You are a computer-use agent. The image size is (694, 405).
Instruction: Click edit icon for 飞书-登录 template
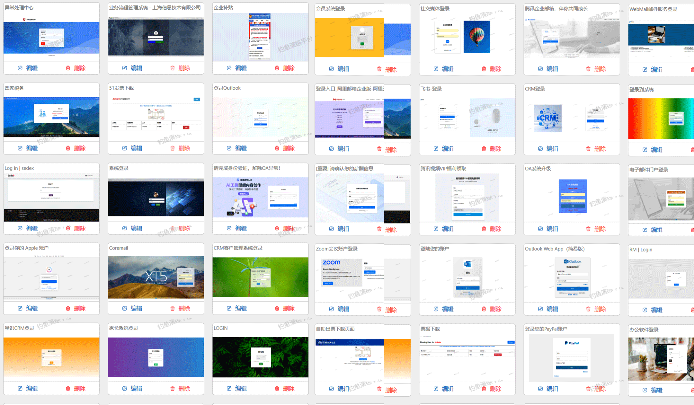pyautogui.click(x=436, y=149)
